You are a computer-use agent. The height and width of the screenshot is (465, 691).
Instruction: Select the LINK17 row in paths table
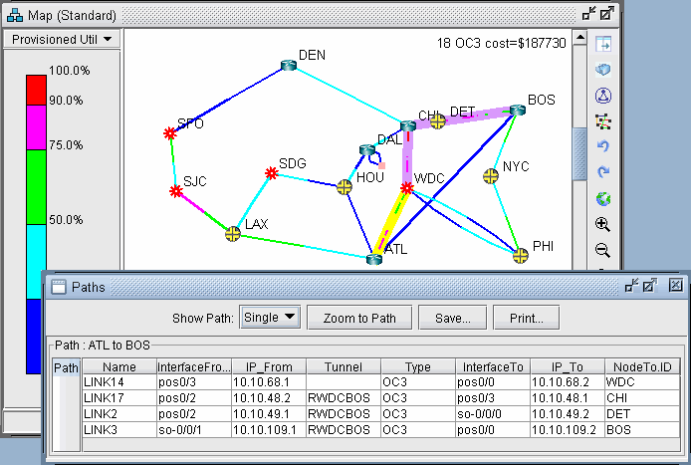point(110,395)
